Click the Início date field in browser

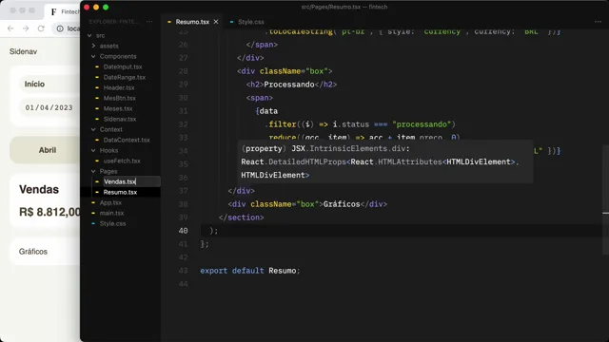click(49, 107)
